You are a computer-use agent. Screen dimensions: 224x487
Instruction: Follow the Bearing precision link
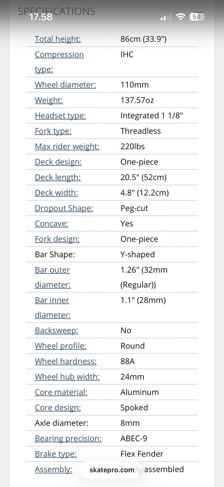pos(68,438)
